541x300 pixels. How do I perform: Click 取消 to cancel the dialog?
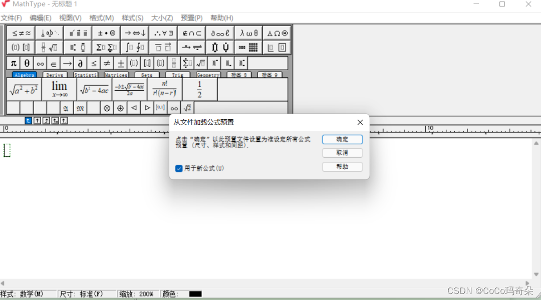pos(342,153)
